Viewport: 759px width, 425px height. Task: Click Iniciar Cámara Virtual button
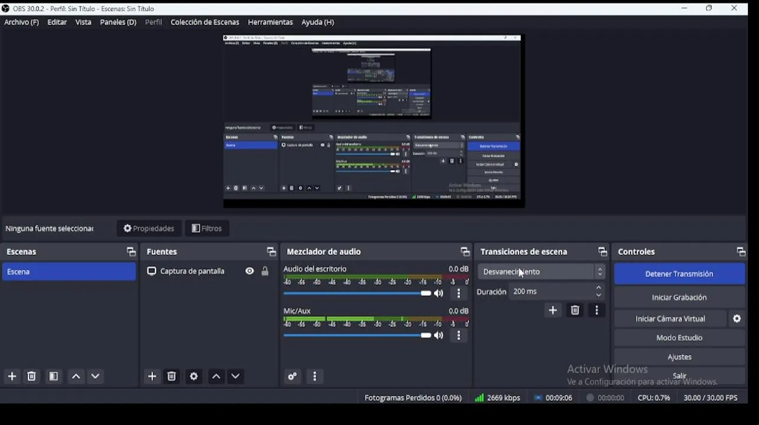(670, 319)
